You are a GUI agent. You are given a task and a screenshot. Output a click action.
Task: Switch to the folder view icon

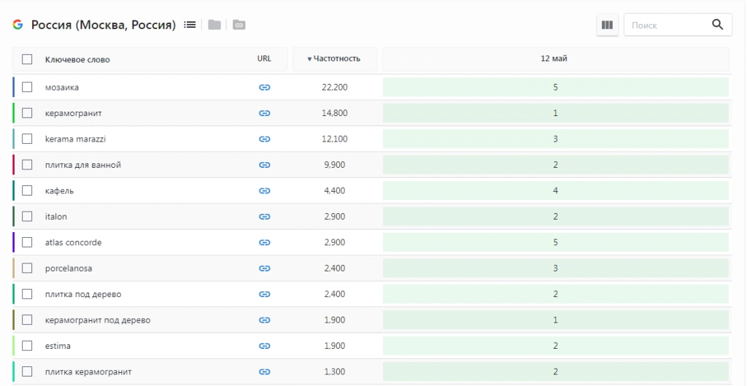[x=214, y=25]
